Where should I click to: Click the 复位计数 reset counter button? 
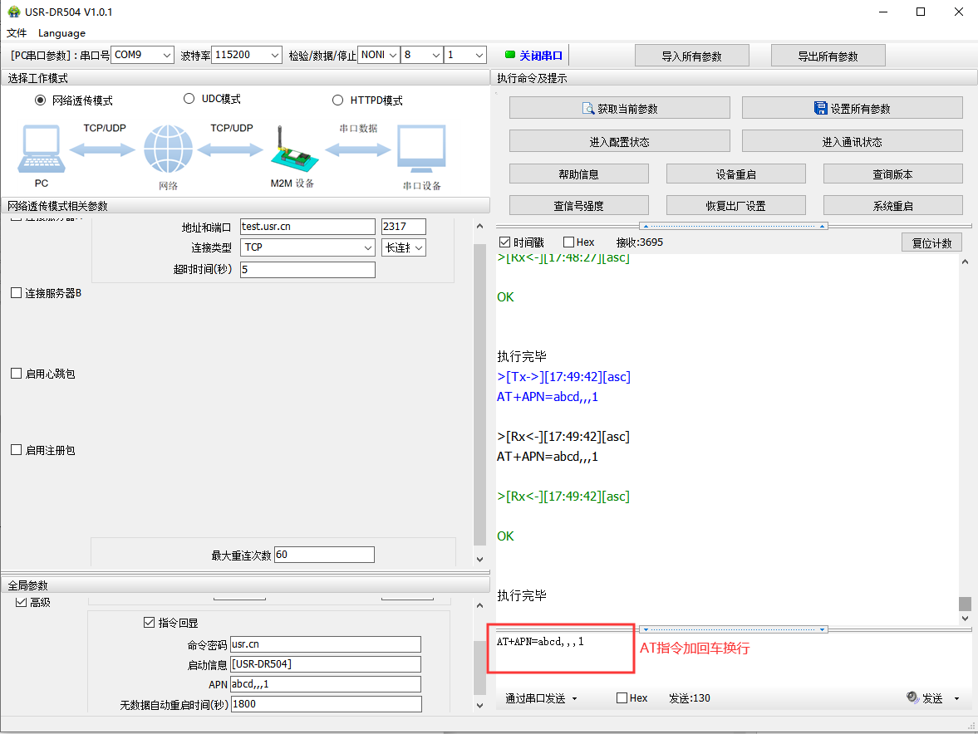[x=931, y=242]
